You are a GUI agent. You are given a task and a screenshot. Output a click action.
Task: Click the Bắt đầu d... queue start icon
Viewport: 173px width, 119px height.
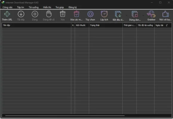point(118,14)
